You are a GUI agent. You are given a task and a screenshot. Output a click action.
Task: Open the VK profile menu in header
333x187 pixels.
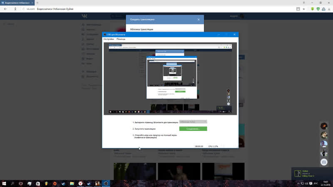pos(237,16)
